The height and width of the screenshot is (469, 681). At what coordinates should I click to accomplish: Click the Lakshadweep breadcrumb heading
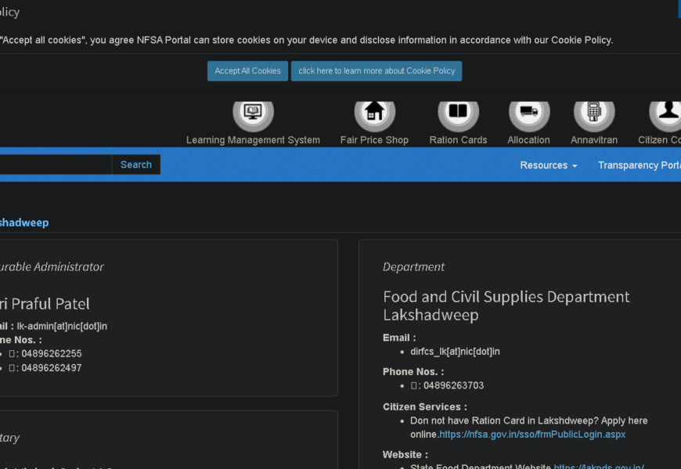click(23, 223)
